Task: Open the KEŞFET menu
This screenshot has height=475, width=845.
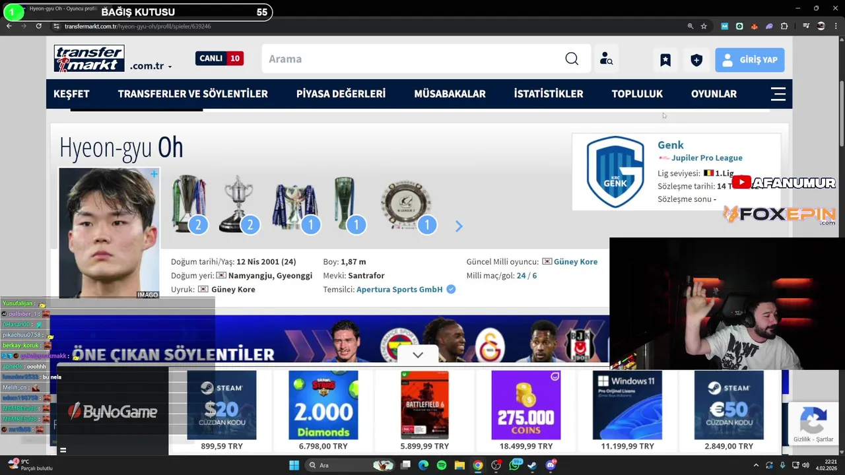Action: click(x=71, y=94)
